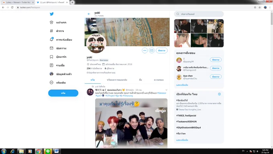The height and width of the screenshot is (154, 273).
Task: Click the blue Tweet button
Action: click(x=63, y=93)
